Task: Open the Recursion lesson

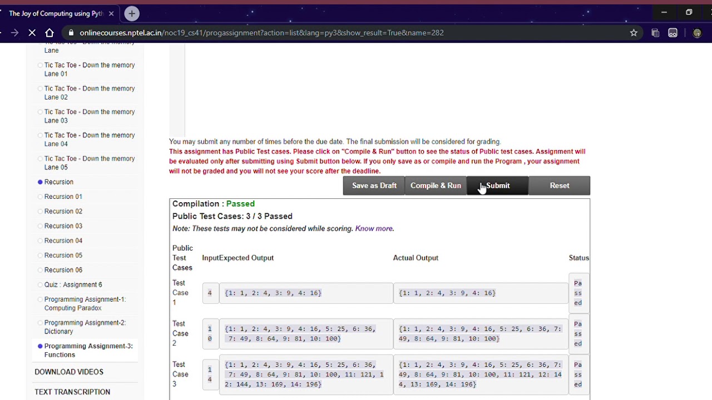Action: click(x=58, y=182)
